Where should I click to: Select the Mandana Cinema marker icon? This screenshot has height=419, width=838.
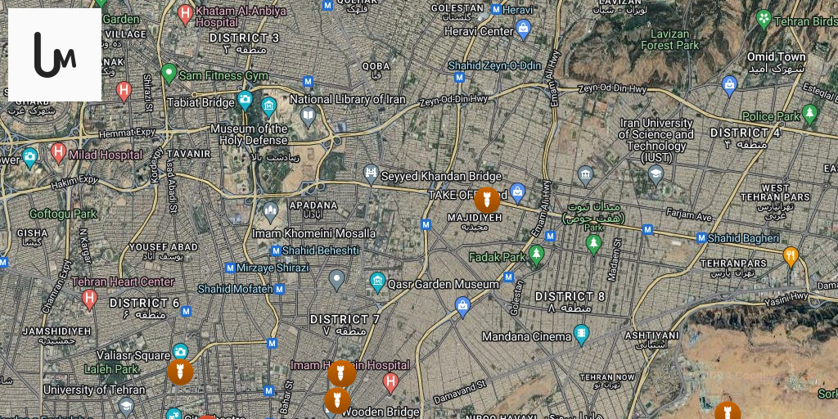coord(581,335)
